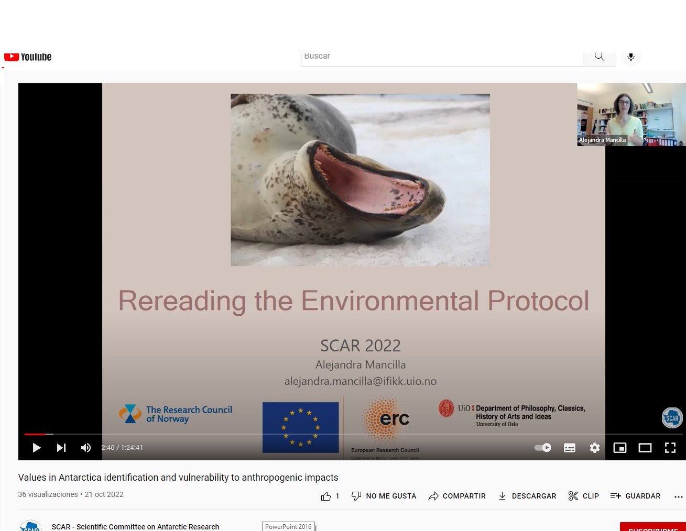Viewport: 686px width, 531px height.
Task: Click the SUSCRIBIRME button
Action: coord(653,529)
